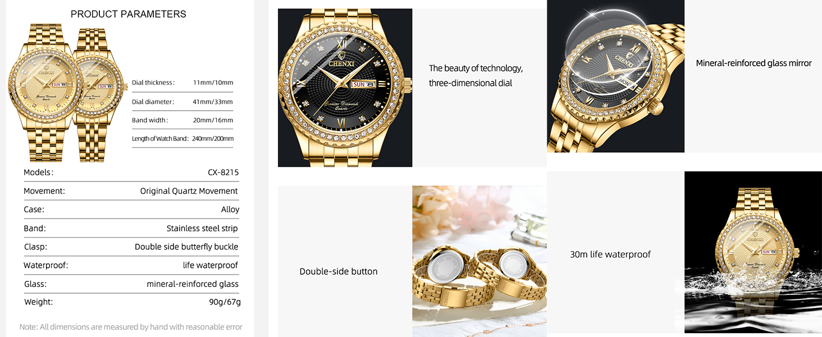Viewport: 822px width, 337px height.
Task: Select the Double side butterfly buckle text
Action: point(186,247)
